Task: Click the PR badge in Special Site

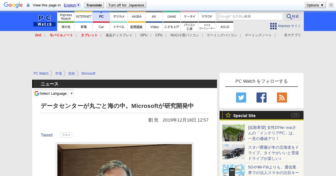Action: 295,115
